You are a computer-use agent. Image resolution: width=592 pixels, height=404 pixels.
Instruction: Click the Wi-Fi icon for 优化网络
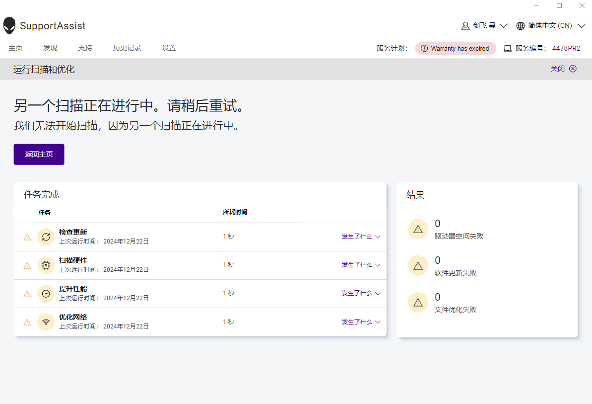point(46,322)
